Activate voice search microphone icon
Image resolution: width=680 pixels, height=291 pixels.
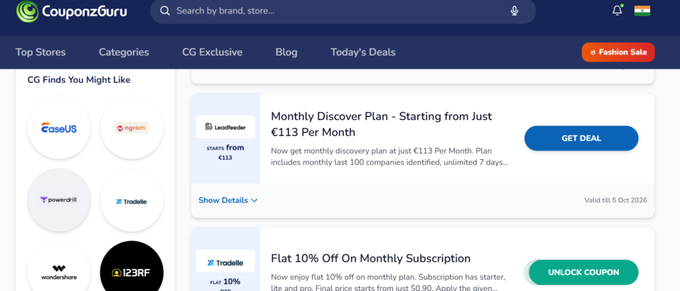(x=515, y=11)
